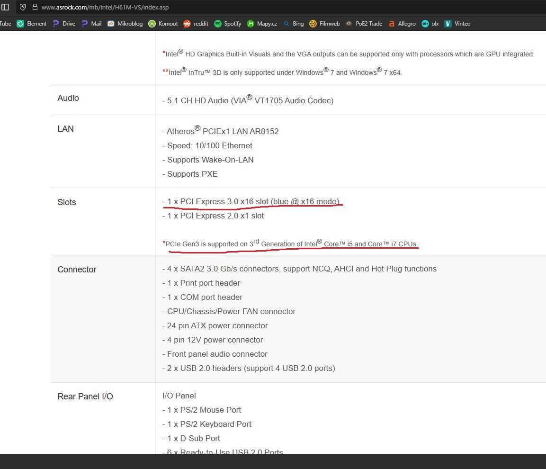Click the PCI Express 2.0 x1 slot line
Screen dimensions: 546x469
pyautogui.click(x=213, y=216)
